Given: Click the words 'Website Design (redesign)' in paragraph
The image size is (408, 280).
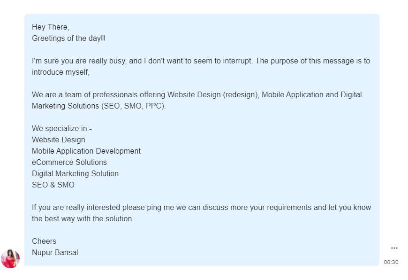Looking at the screenshot, I should tap(213, 94).
